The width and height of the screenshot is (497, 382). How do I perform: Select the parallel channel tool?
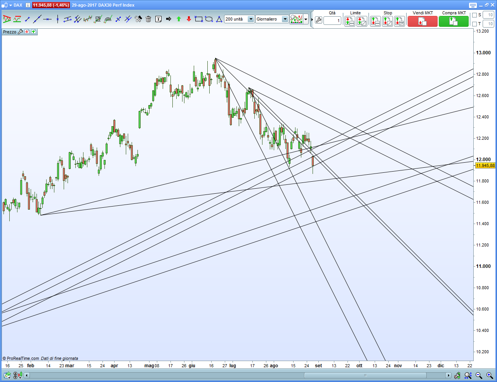click(x=68, y=19)
